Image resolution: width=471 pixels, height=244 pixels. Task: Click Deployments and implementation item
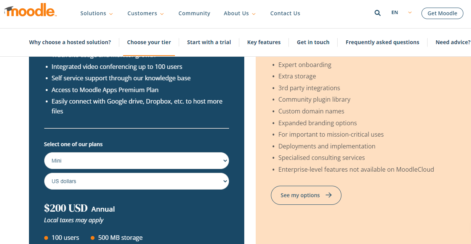point(327,146)
